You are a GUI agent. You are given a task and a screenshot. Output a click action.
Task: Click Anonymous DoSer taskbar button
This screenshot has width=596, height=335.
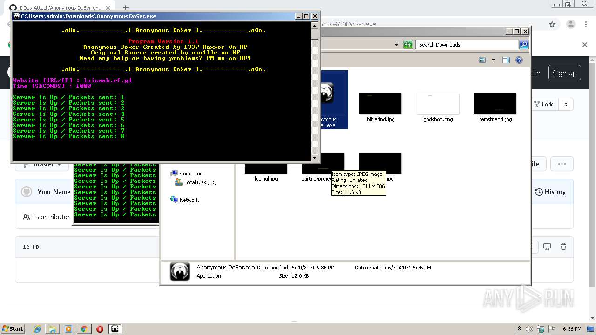pos(115,329)
